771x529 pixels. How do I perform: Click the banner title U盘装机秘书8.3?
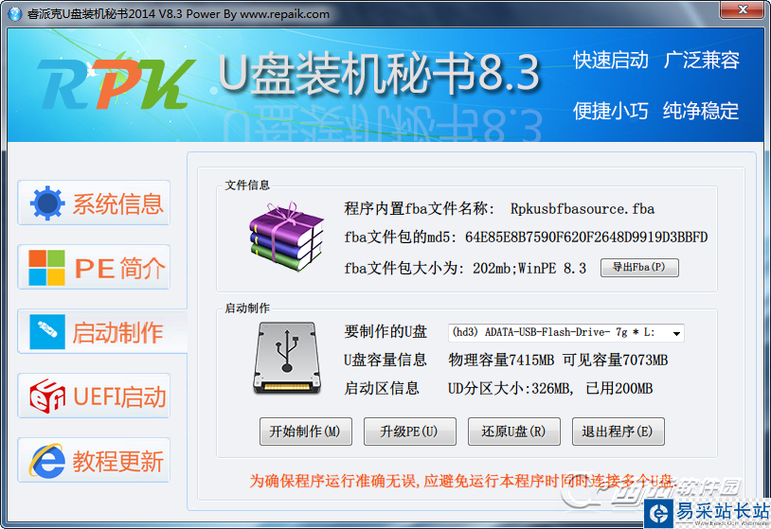pyautogui.click(x=380, y=74)
